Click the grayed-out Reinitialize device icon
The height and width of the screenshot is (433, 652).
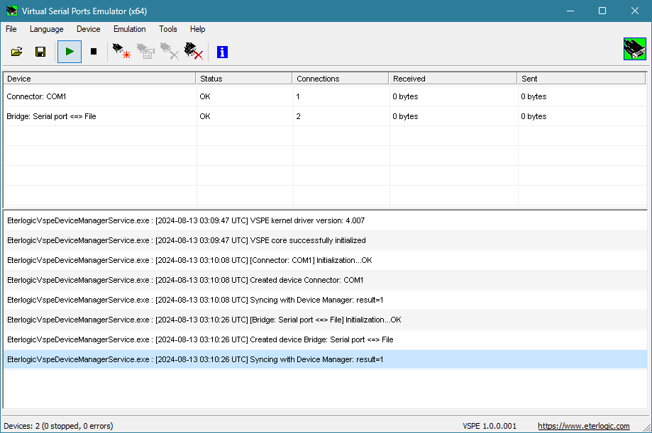[x=145, y=52]
